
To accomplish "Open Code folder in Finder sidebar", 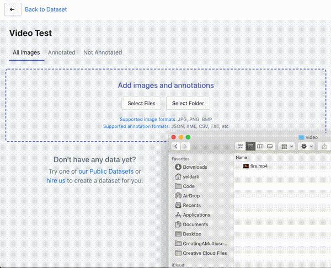I will point(185,186).
